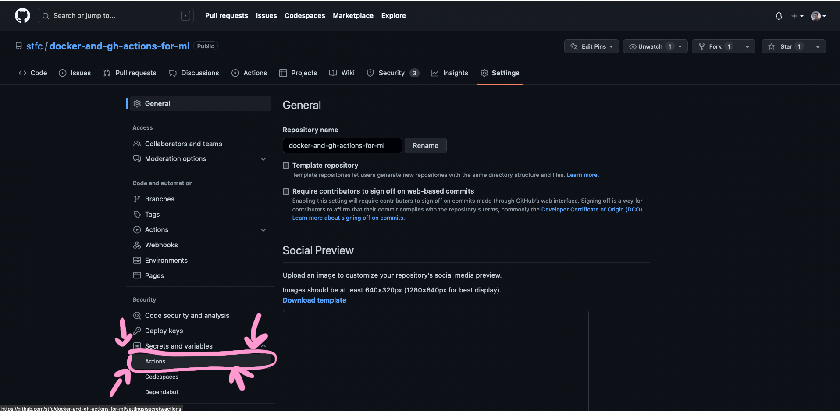Open the Pages settings section
The image size is (840, 412).
pyautogui.click(x=153, y=275)
